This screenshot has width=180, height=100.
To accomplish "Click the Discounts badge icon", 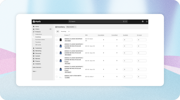I will click(x=34, y=53).
